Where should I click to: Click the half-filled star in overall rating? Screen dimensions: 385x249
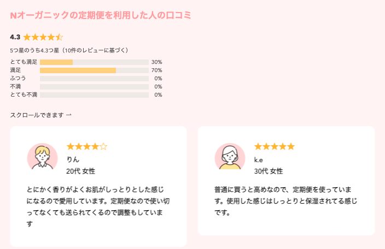point(59,37)
